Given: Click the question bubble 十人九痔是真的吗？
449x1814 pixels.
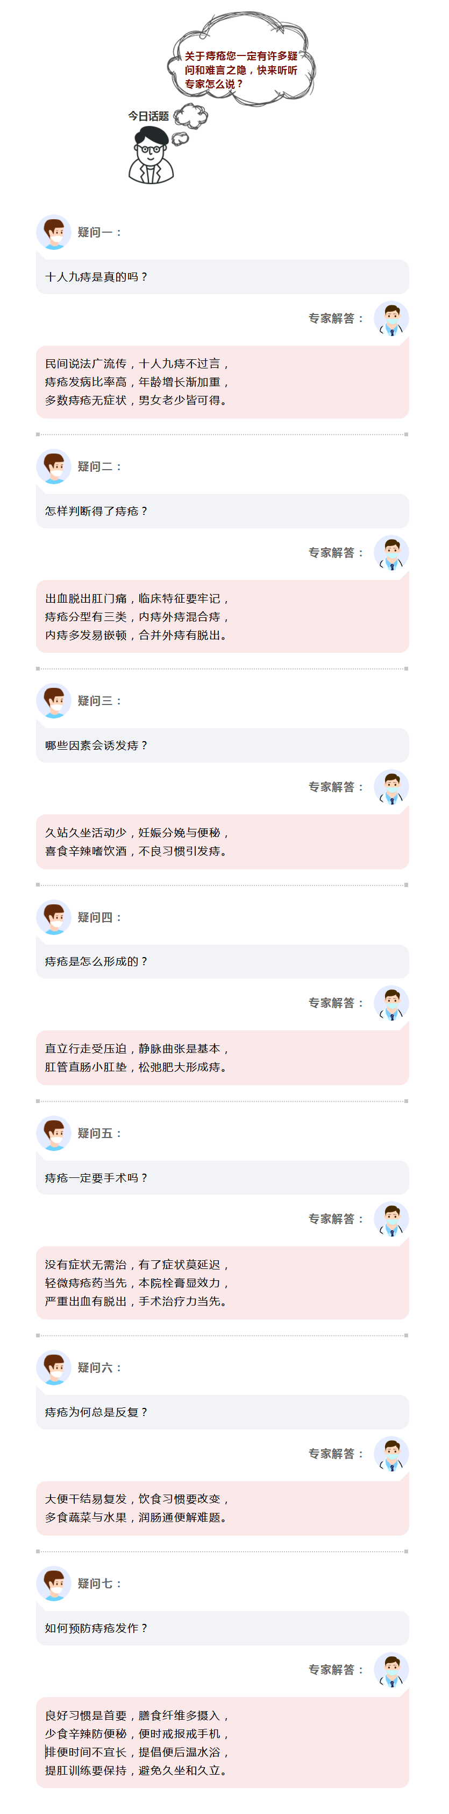Looking at the screenshot, I should pyautogui.click(x=222, y=277).
